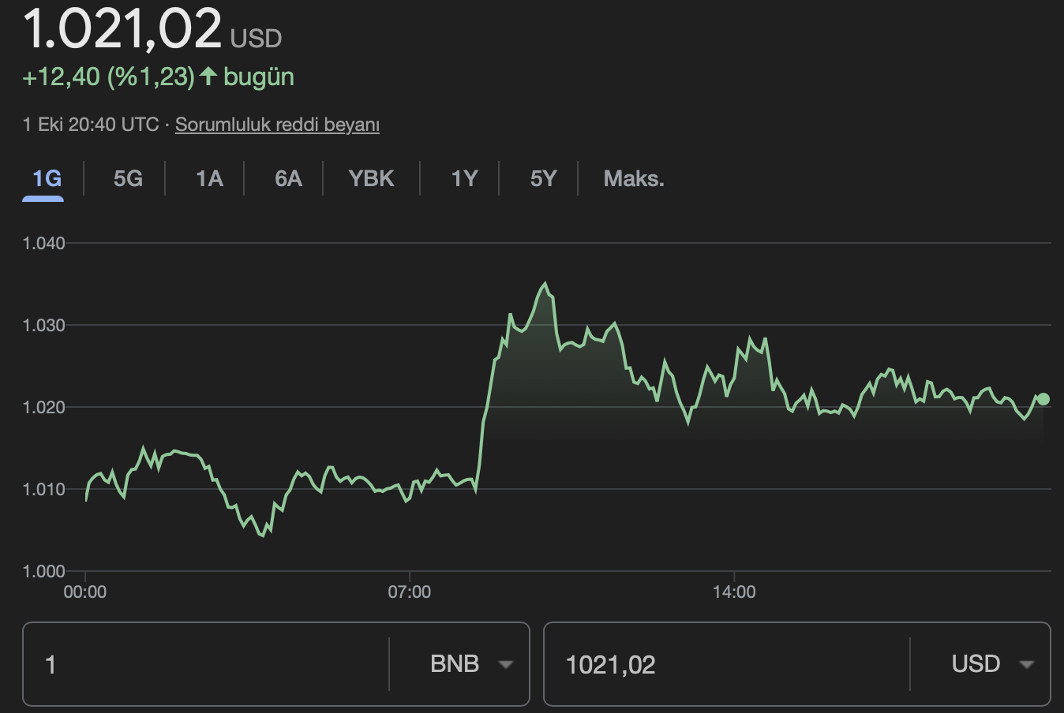The image size is (1064, 713).
Task: Open the Maks. full-history tab
Action: 634,179
